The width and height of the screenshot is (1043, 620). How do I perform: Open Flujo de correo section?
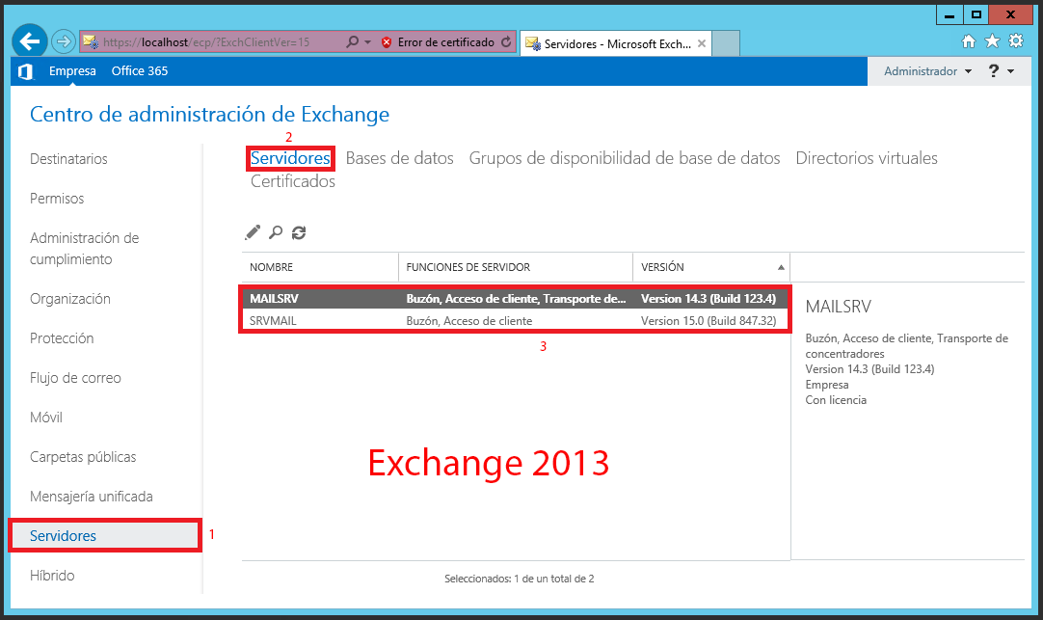point(75,377)
